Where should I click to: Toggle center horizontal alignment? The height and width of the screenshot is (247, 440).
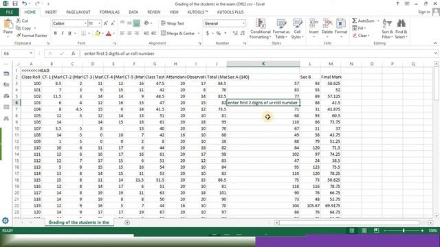(x=129, y=34)
